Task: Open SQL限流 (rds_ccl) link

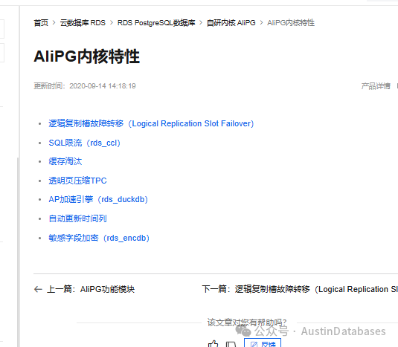Action: pyautogui.click(x=84, y=143)
